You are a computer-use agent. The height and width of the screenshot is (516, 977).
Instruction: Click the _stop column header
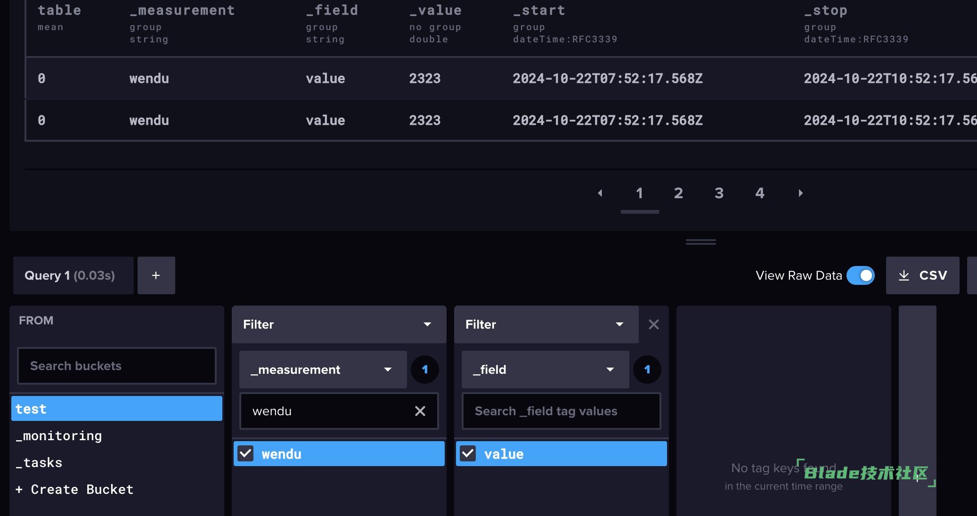pos(826,10)
